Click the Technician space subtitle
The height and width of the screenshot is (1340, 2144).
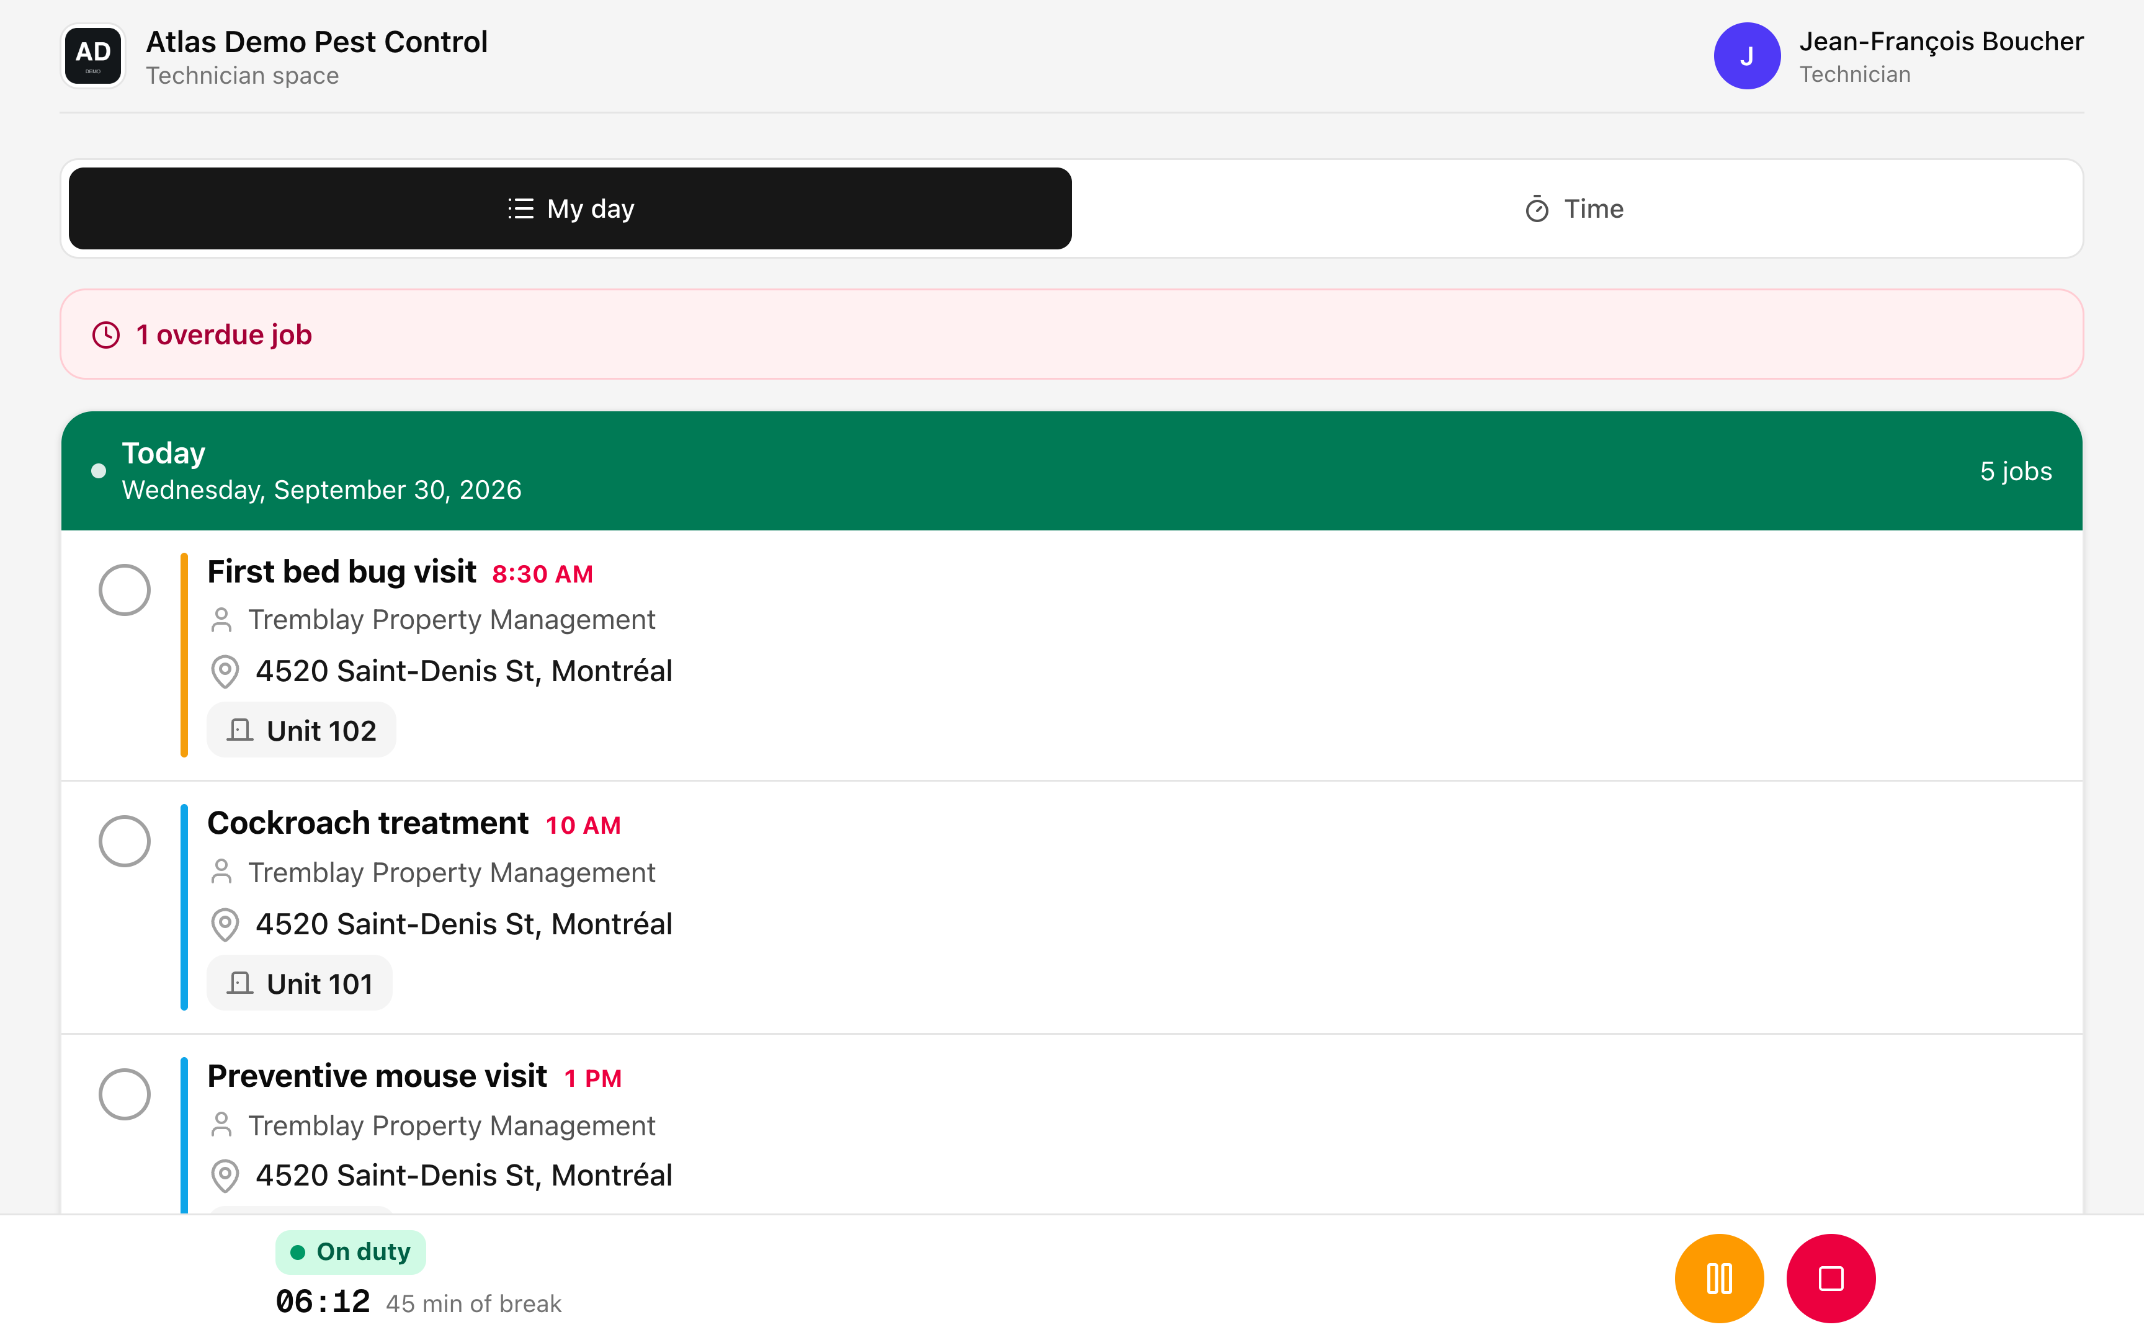click(x=242, y=76)
